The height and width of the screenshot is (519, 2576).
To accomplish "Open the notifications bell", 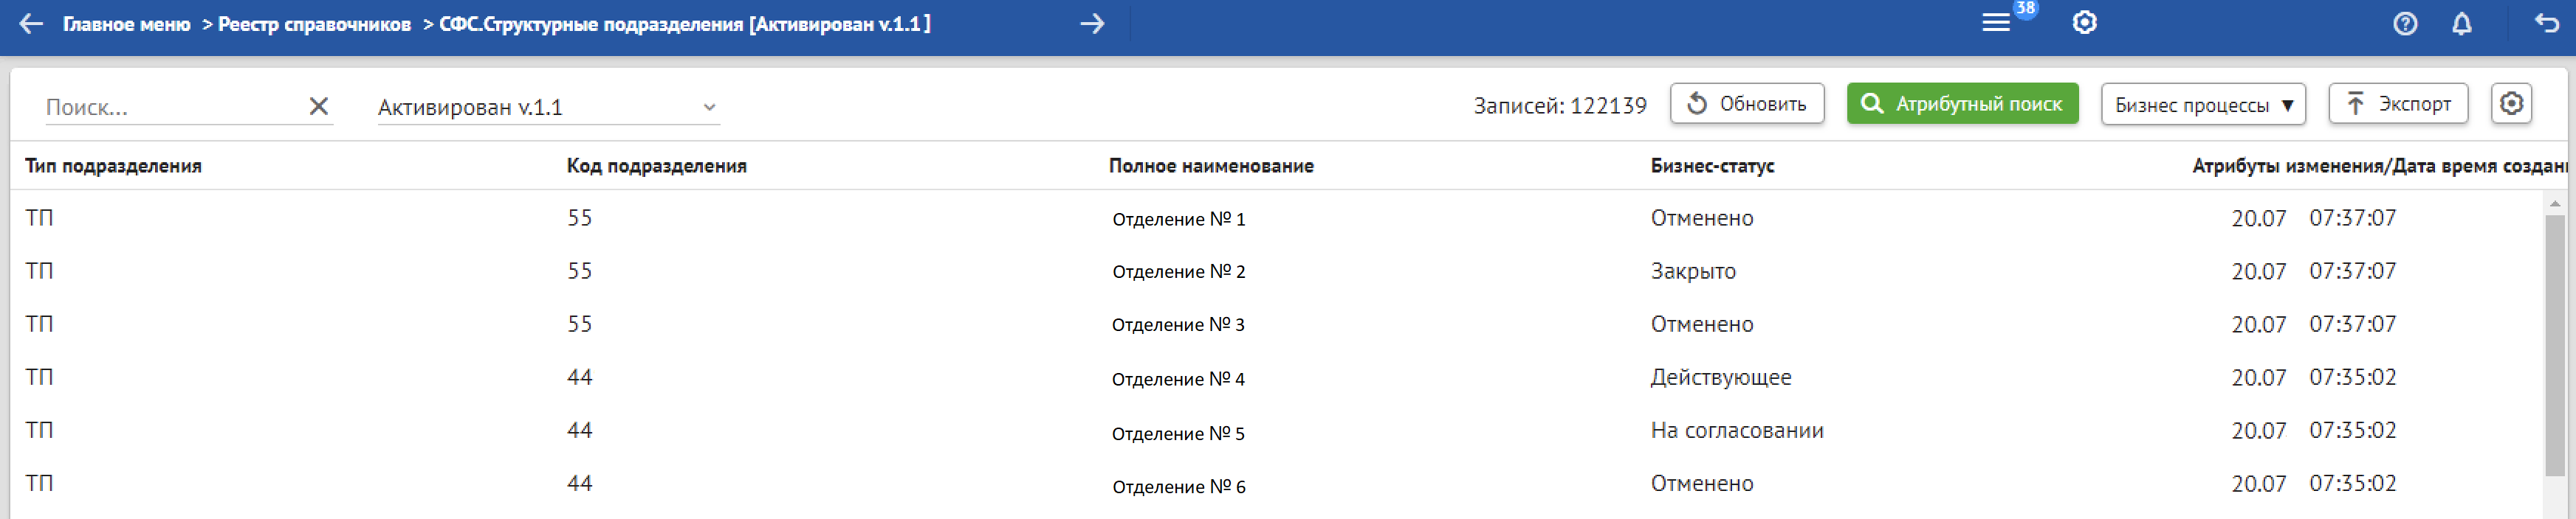I will point(2462,24).
